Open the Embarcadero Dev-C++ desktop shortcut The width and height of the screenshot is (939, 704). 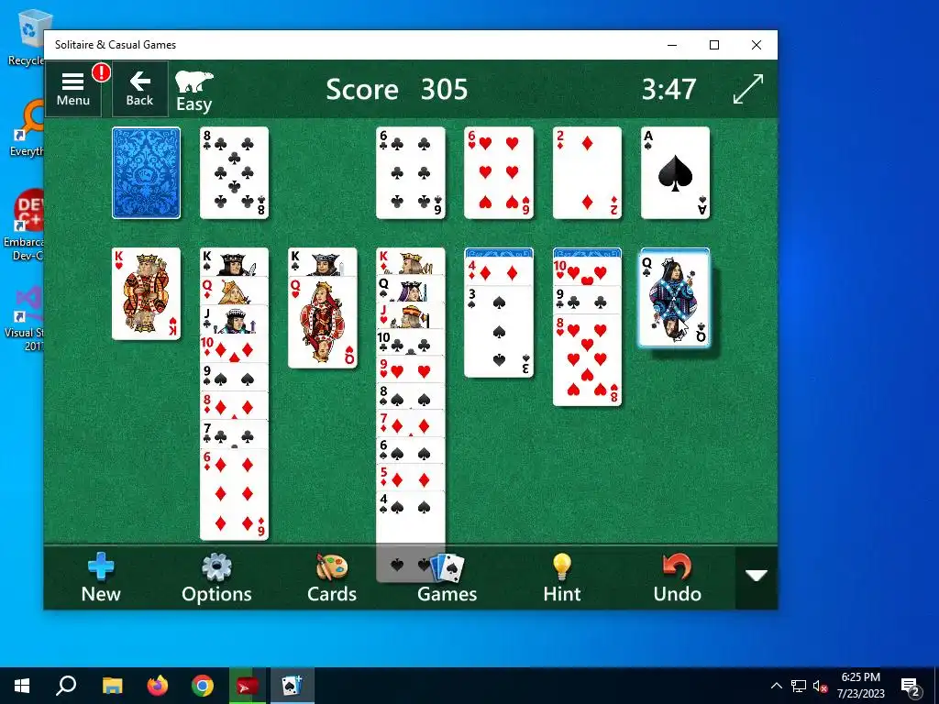click(23, 225)
